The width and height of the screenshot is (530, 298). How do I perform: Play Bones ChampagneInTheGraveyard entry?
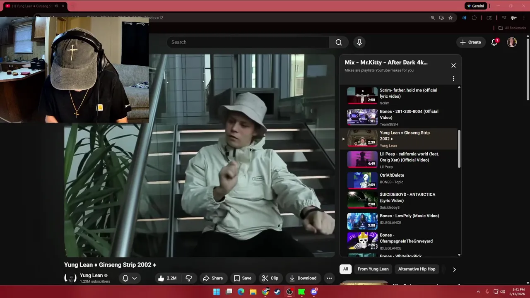399,241
